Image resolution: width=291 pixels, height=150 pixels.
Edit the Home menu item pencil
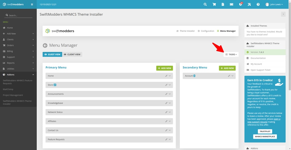point(166,76)
